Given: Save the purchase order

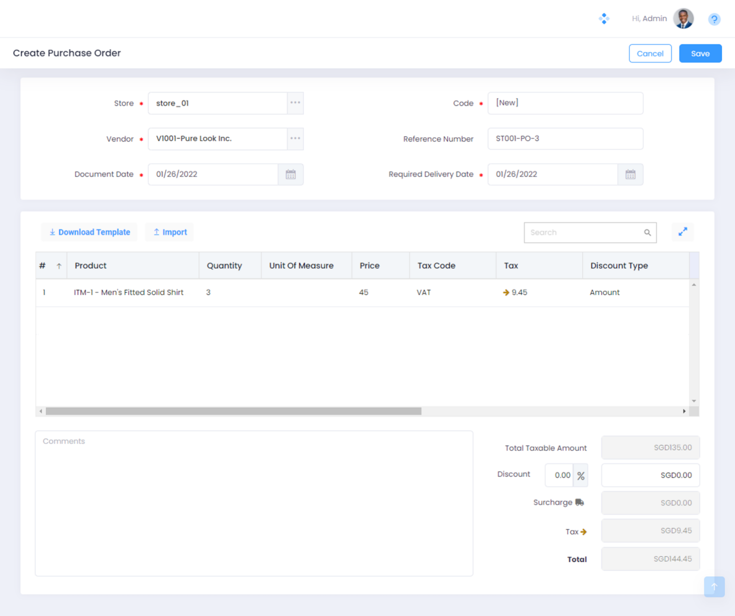Looking at the screenshot, I should click(x=700, y=53).
